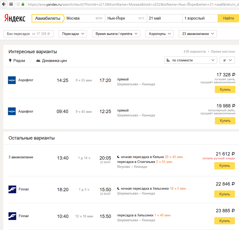Toggle the Без пересадок filter
Screen dimensions: 239x230
(x=28, y=34)
